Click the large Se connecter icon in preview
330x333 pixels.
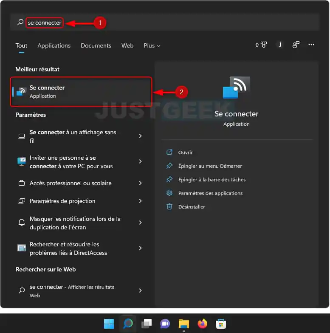pyautogui.click(x=236, y=87)
